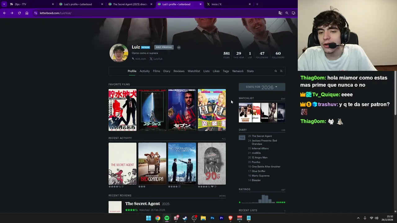
Task: Open the Wayans White Chicks favorite poster
Action: (x=212, y=110)
